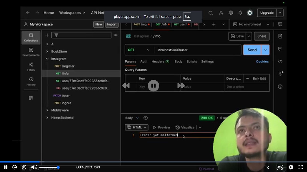Collapse the Instagram collection

click(47, 59)
